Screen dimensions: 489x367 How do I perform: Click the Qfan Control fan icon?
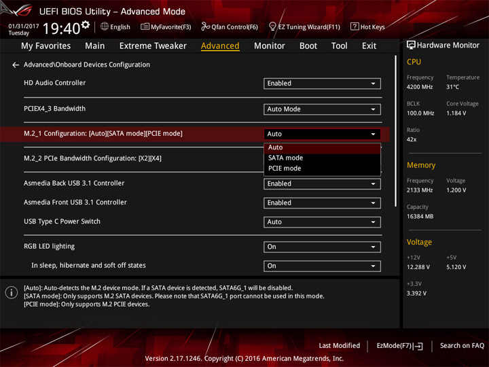coord(205,27)
